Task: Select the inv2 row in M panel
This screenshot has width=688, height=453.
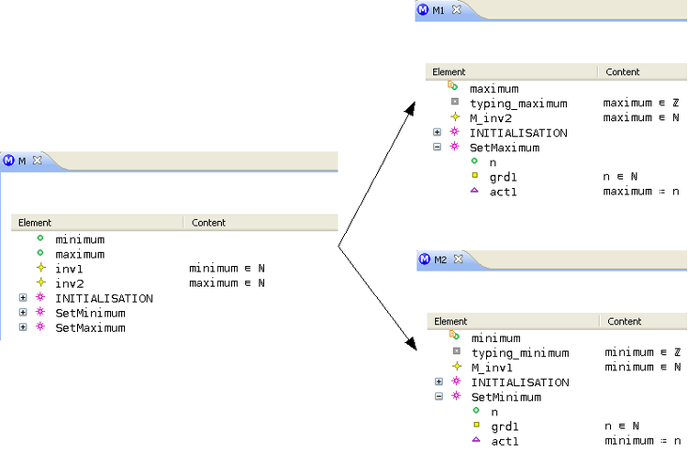Action: (x=174, y=283)
